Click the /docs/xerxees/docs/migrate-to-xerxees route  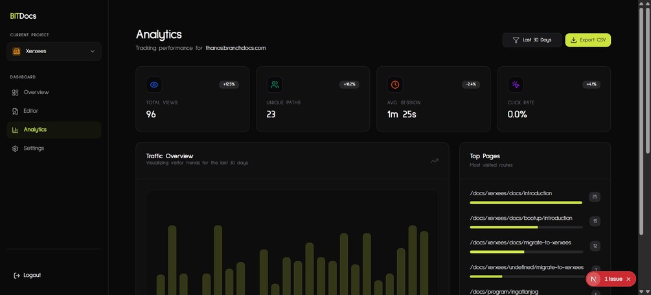[521, 242]
